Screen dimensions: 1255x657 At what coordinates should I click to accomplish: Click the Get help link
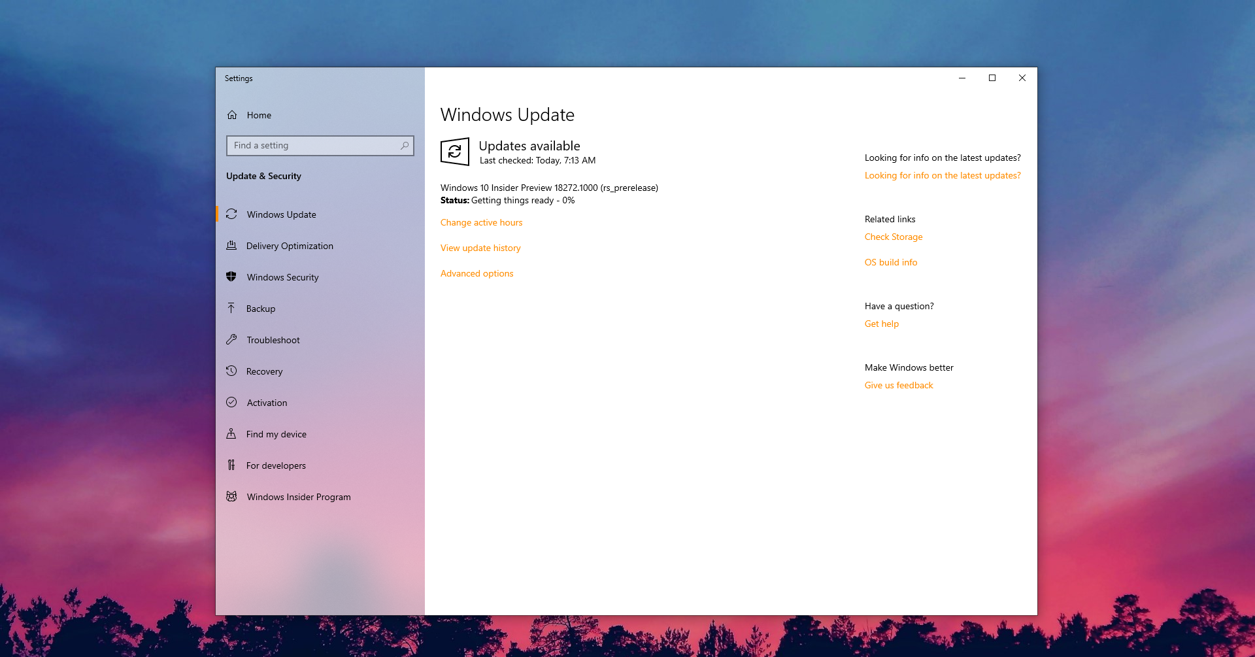point(882,324)
